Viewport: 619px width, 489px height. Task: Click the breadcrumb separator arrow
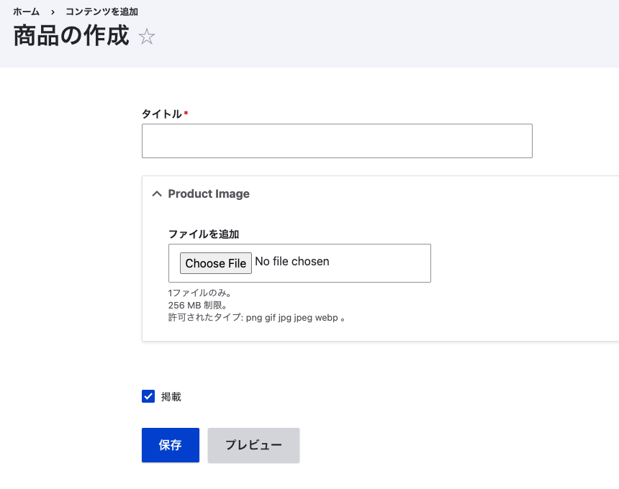pos(53,12)
